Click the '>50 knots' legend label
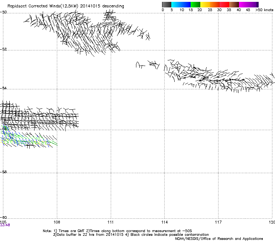This screenshot has height=241, width=275. [264, 10]
